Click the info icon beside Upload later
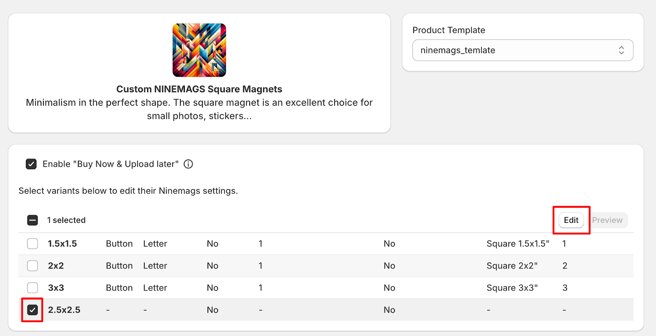656x336 pixels. 188,164
